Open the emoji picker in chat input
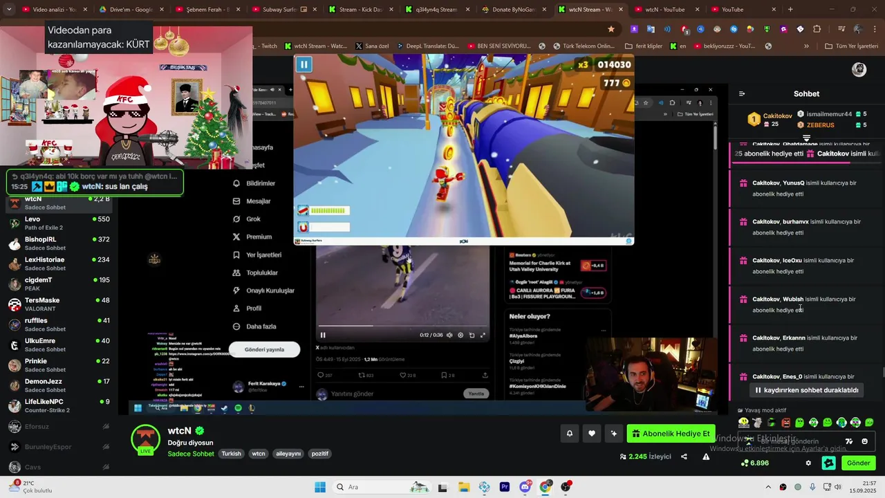 coord(864,441)
